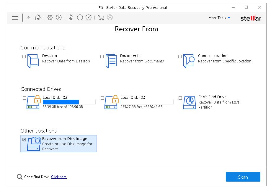Open Help via the question mark icon

pyautogui.click(x=89, y=17)
